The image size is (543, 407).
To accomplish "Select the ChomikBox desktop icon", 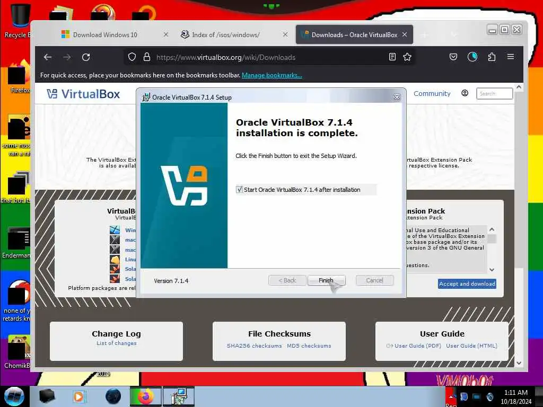I will click(17, 352).
